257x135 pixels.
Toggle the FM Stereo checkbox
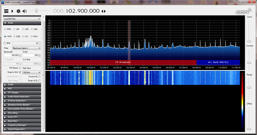(x=20, y=68)
